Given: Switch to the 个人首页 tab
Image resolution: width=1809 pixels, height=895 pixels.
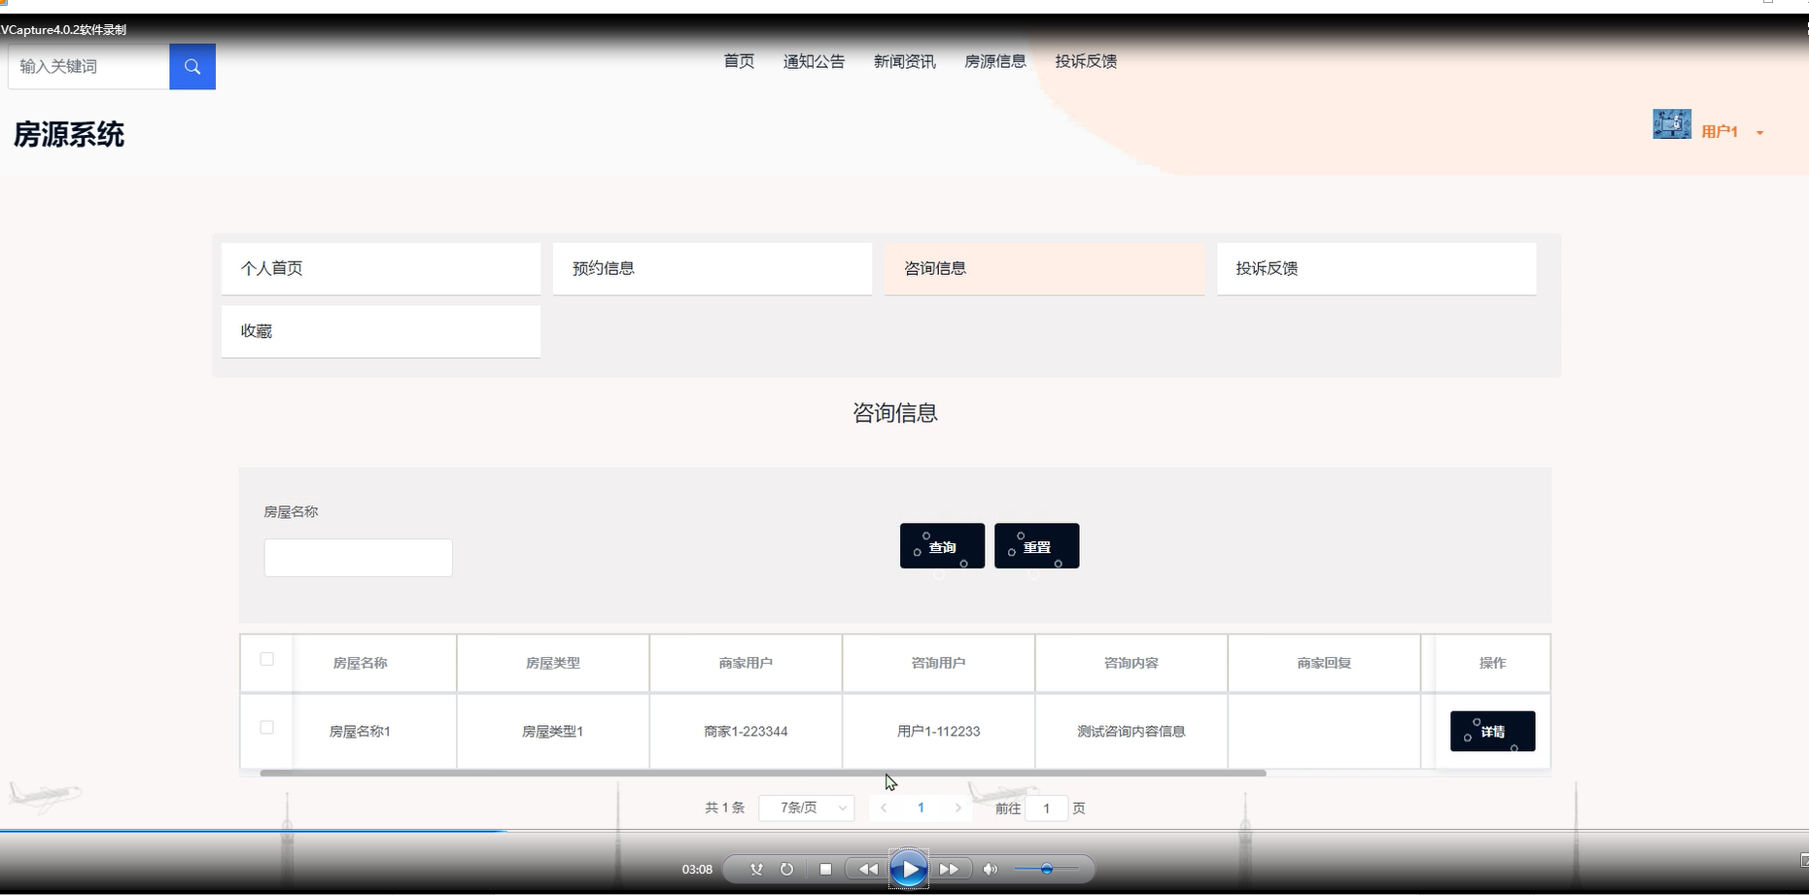Looking at the screenshot, I should (x=381, y=268).
